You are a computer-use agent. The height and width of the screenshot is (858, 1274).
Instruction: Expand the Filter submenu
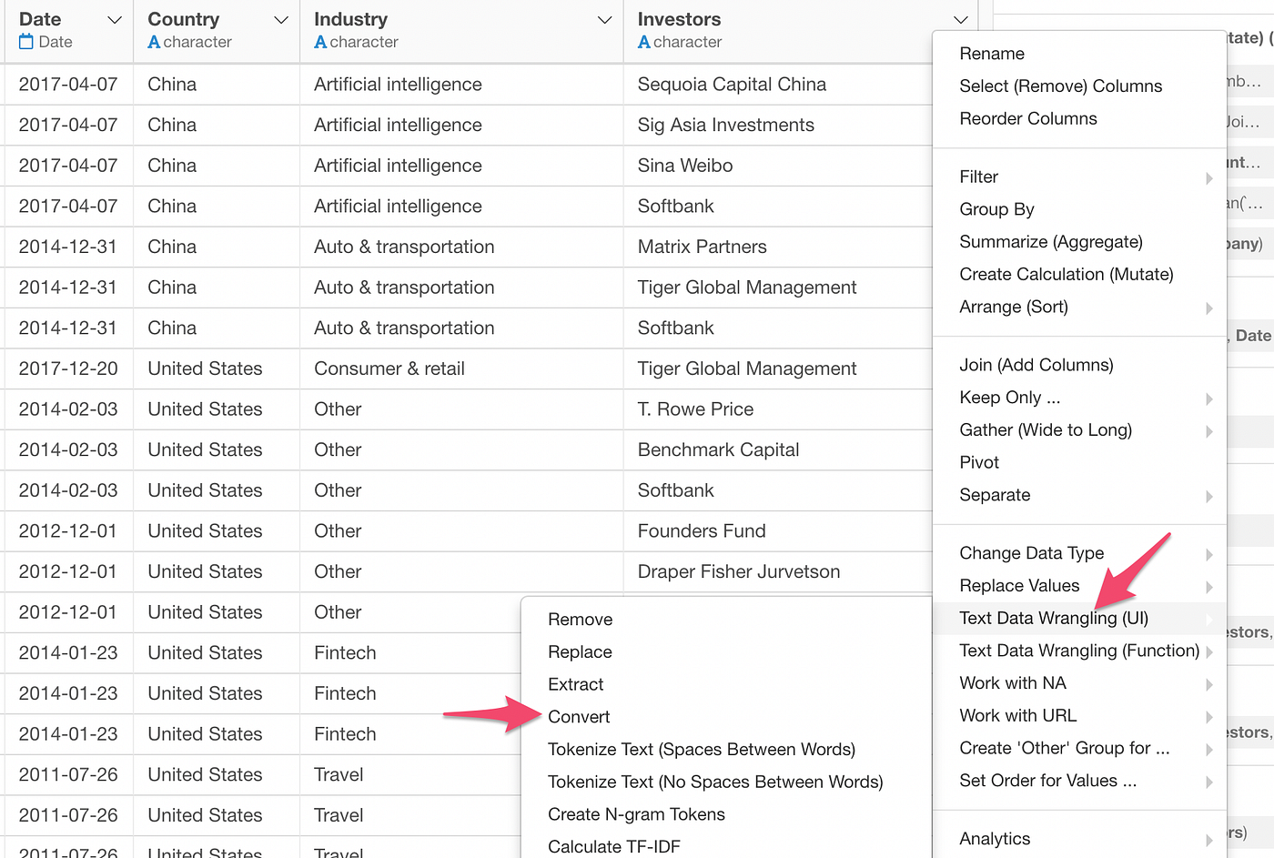click(978, 177)
